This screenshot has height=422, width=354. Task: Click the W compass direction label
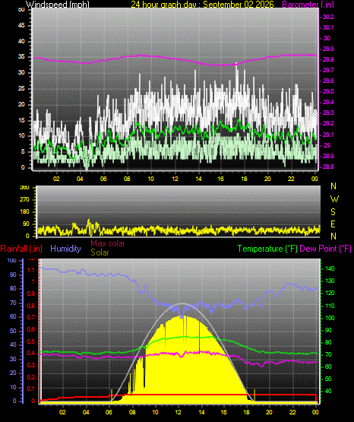(x=334, y=199)
